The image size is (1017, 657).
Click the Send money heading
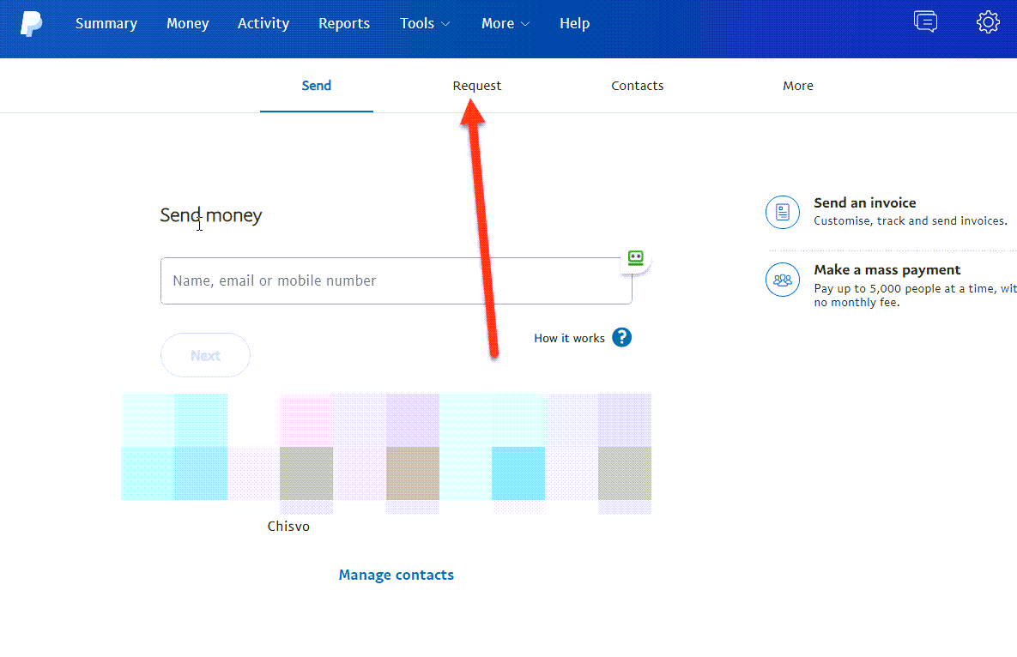point(211,215)
